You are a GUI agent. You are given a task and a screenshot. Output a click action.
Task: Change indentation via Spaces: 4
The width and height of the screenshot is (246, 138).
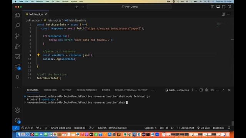coord(150,128)
